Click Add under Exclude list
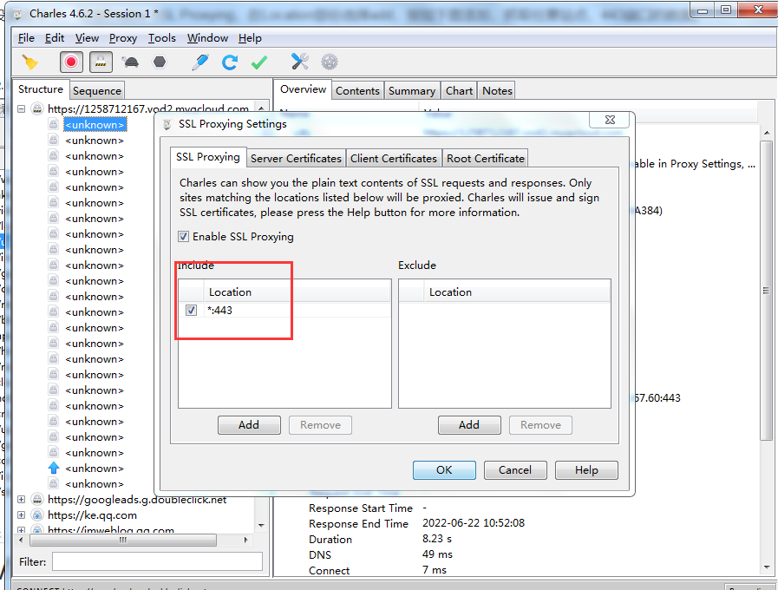Viewport: 778px width, 590px height. click(469, 425)
